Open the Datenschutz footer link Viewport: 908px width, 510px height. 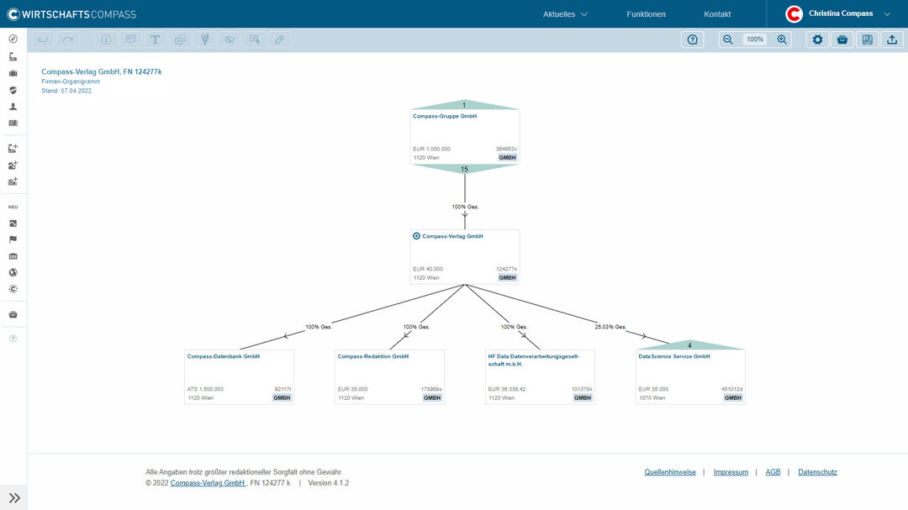pos(817,472)
